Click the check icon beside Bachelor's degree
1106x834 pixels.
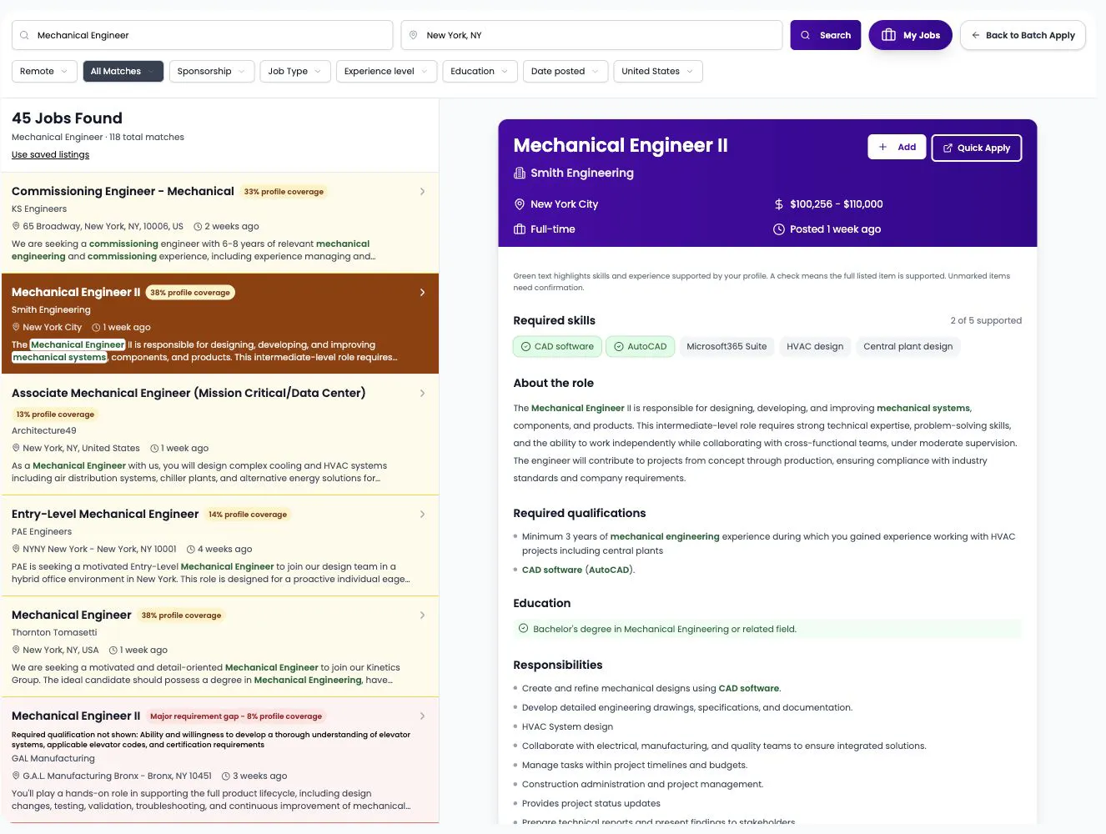tap(524, 629)
